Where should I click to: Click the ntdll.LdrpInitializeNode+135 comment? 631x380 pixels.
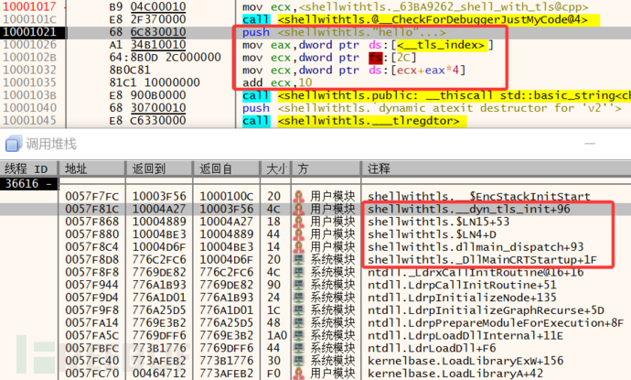(x=462, y=298)
